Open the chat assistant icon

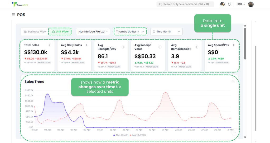(222, 4)
